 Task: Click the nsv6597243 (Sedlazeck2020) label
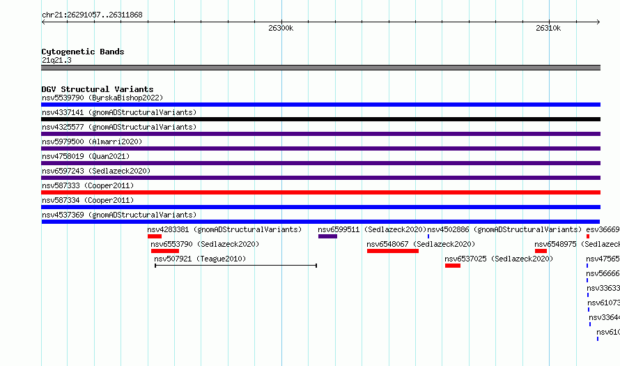point(96,171)
